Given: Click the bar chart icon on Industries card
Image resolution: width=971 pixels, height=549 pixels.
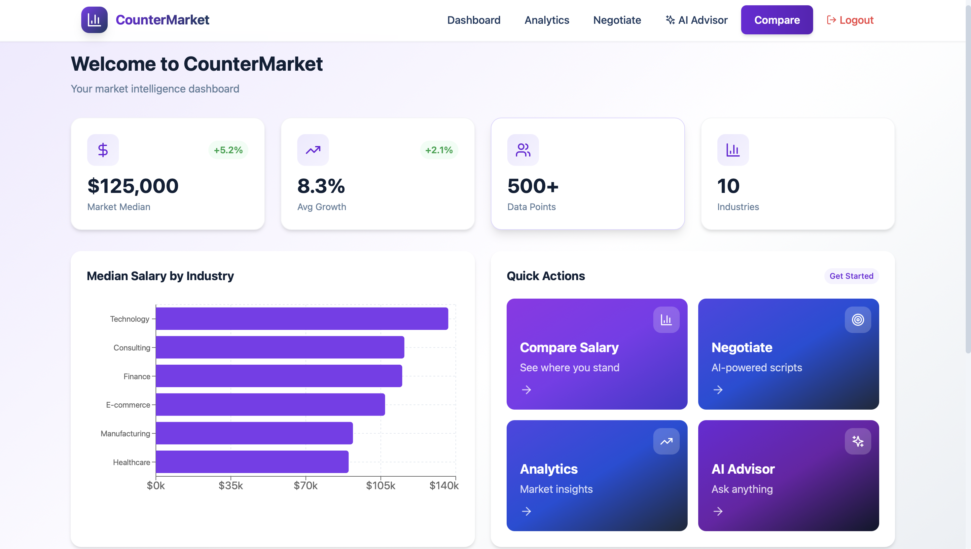Looking at the screenshot, I should tap(733, 150).
